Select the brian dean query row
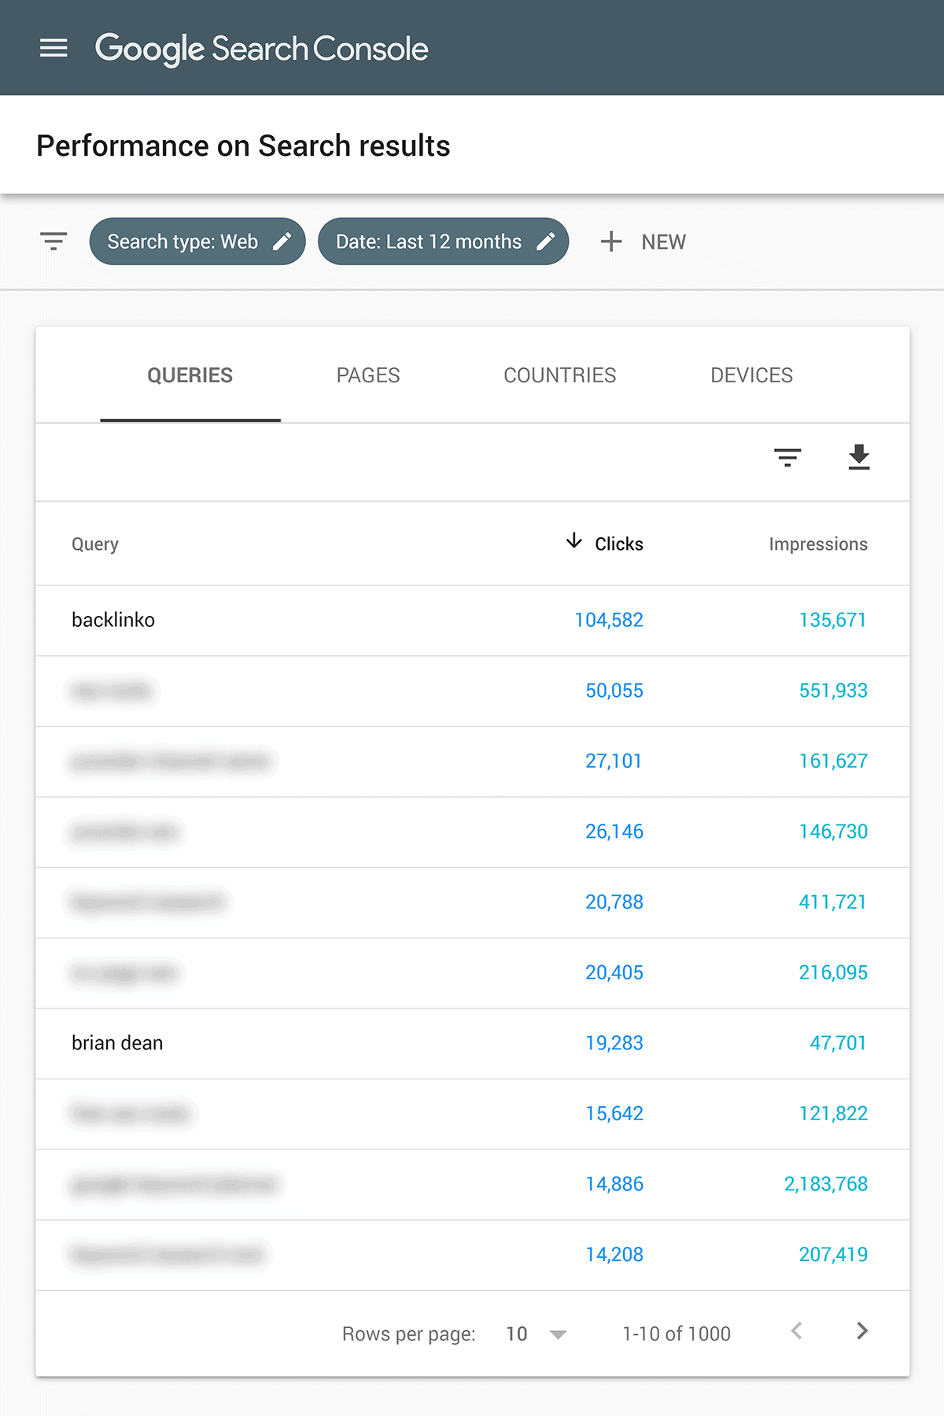This screenshot has width=944, height=1416. pyautogui.click(x=473, y=1043)
